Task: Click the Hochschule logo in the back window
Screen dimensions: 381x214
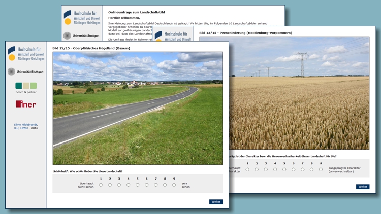Action: tap(82, 18)
